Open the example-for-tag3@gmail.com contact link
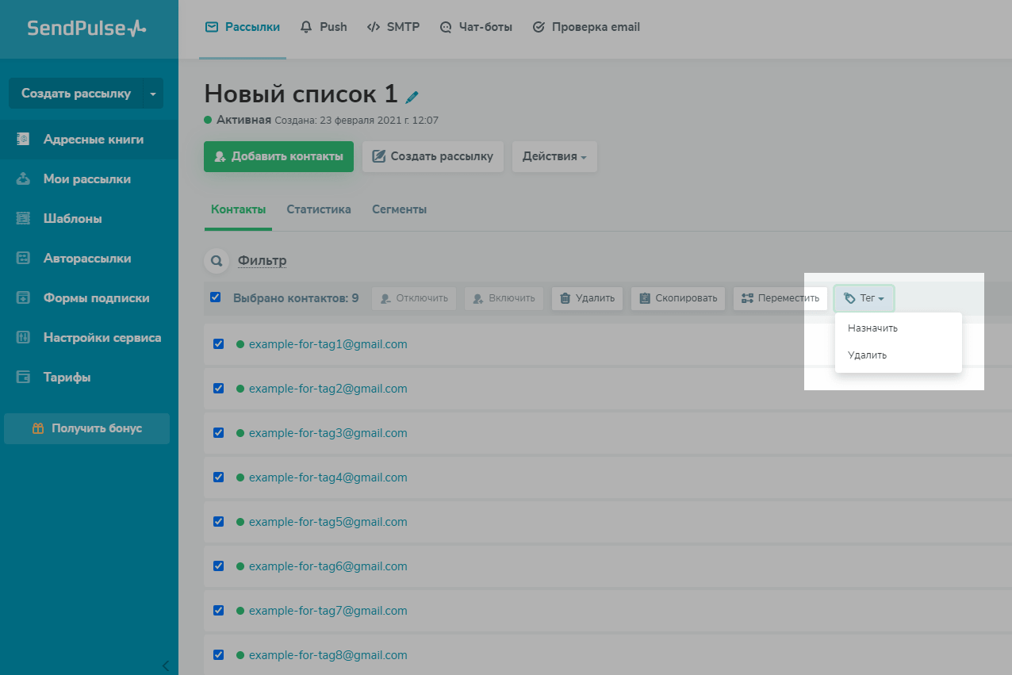 (328, 433)
